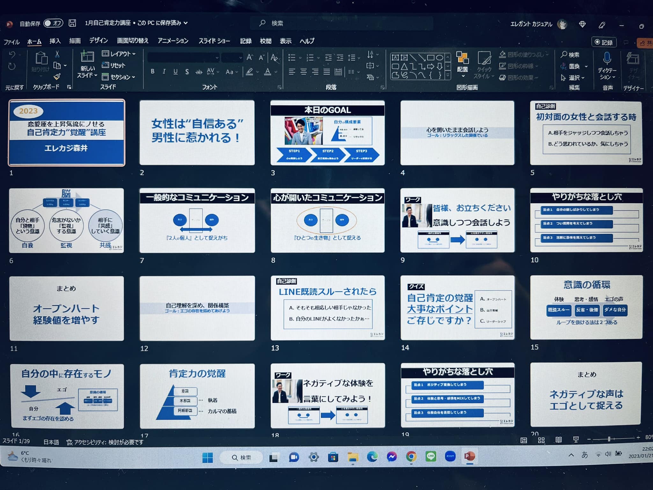Screen dimensions: 653x490
Task: Toggle Underline formatting
Action: click(x=175, y=71)
